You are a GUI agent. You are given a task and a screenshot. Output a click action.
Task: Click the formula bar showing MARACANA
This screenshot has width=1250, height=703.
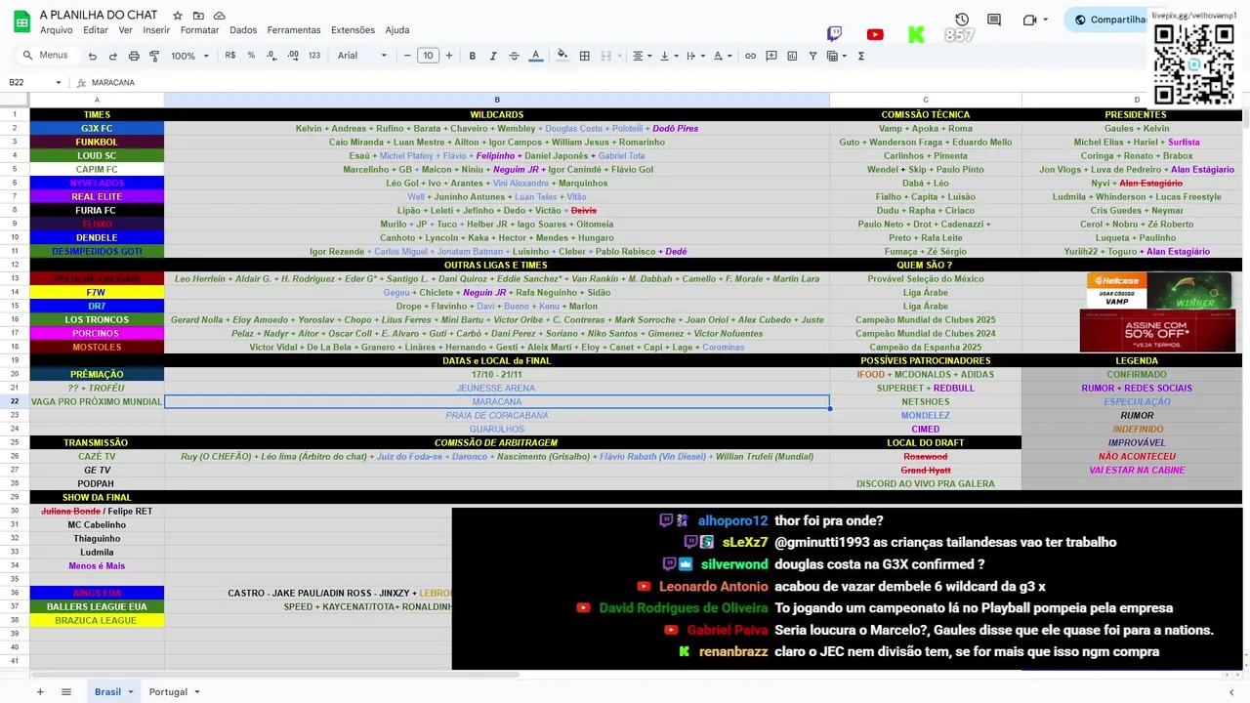click(x=664, y=82)
